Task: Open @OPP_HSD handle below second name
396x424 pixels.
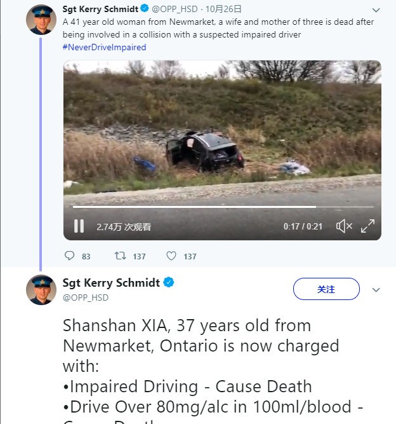Action: (86, 297)
